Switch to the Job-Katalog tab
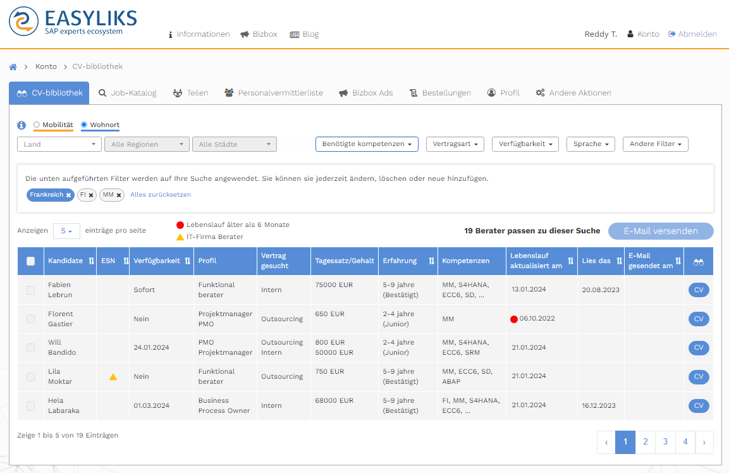The width and height of the screenshot is (729, 473). [x=127, y=93]
